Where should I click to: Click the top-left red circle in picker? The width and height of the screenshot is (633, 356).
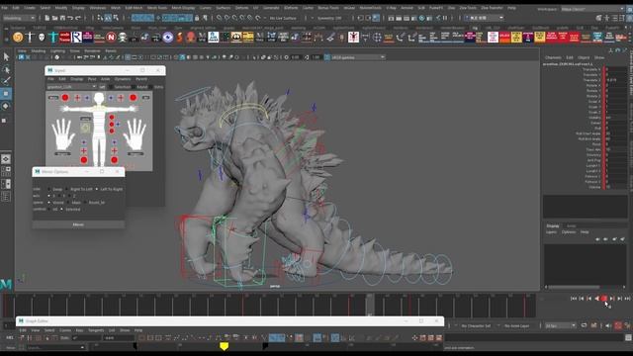click(x=65, y=97)
